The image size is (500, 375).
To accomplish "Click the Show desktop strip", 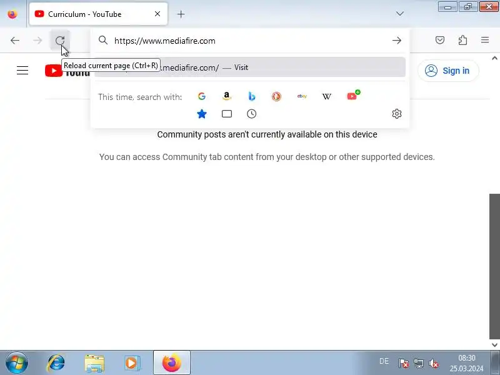I will tap(496, 362).
